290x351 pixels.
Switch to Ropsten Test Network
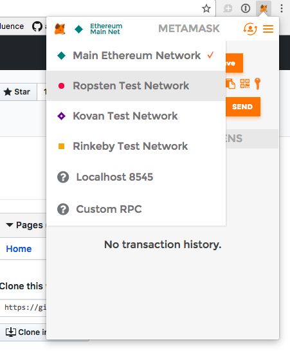[x=136, y=85]
